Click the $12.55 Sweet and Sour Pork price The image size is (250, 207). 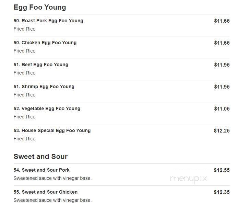[222, 170]
